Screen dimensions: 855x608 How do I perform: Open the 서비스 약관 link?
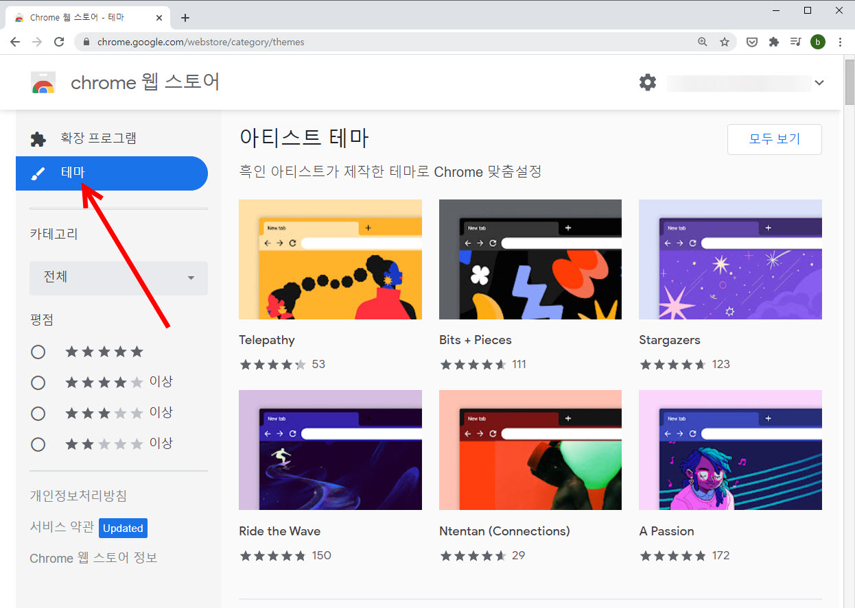62,528
